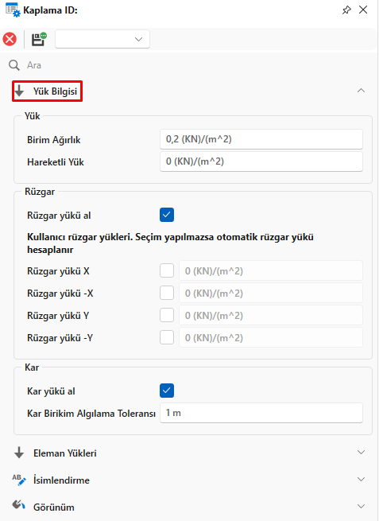Open the Eleman Yükleri section

pyautogui.click(x=189, y=453)
